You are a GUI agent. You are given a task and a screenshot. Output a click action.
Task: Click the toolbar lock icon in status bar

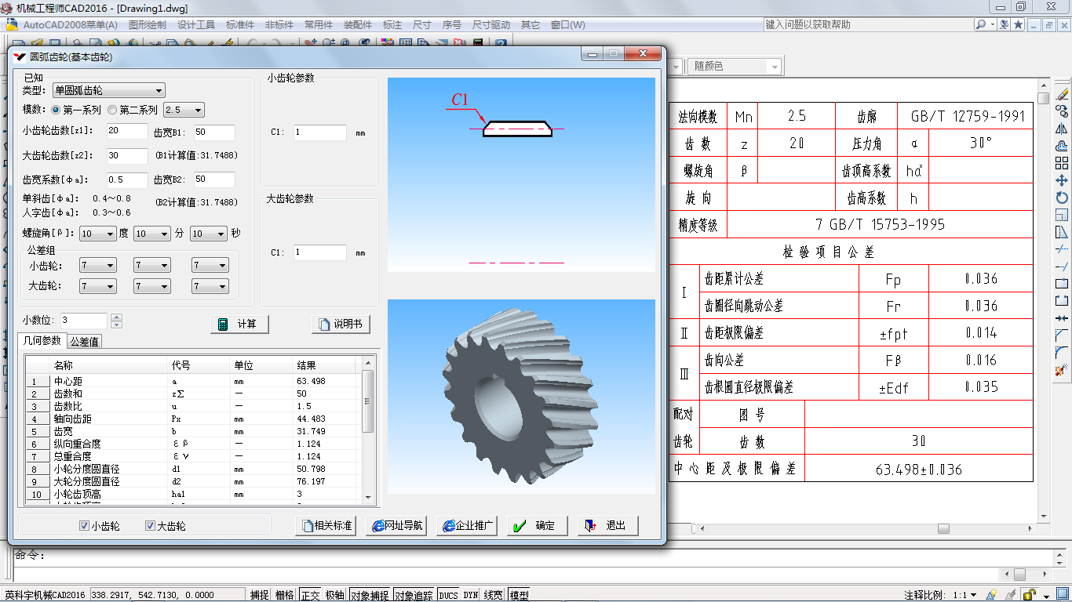[x=1030, y=595]
